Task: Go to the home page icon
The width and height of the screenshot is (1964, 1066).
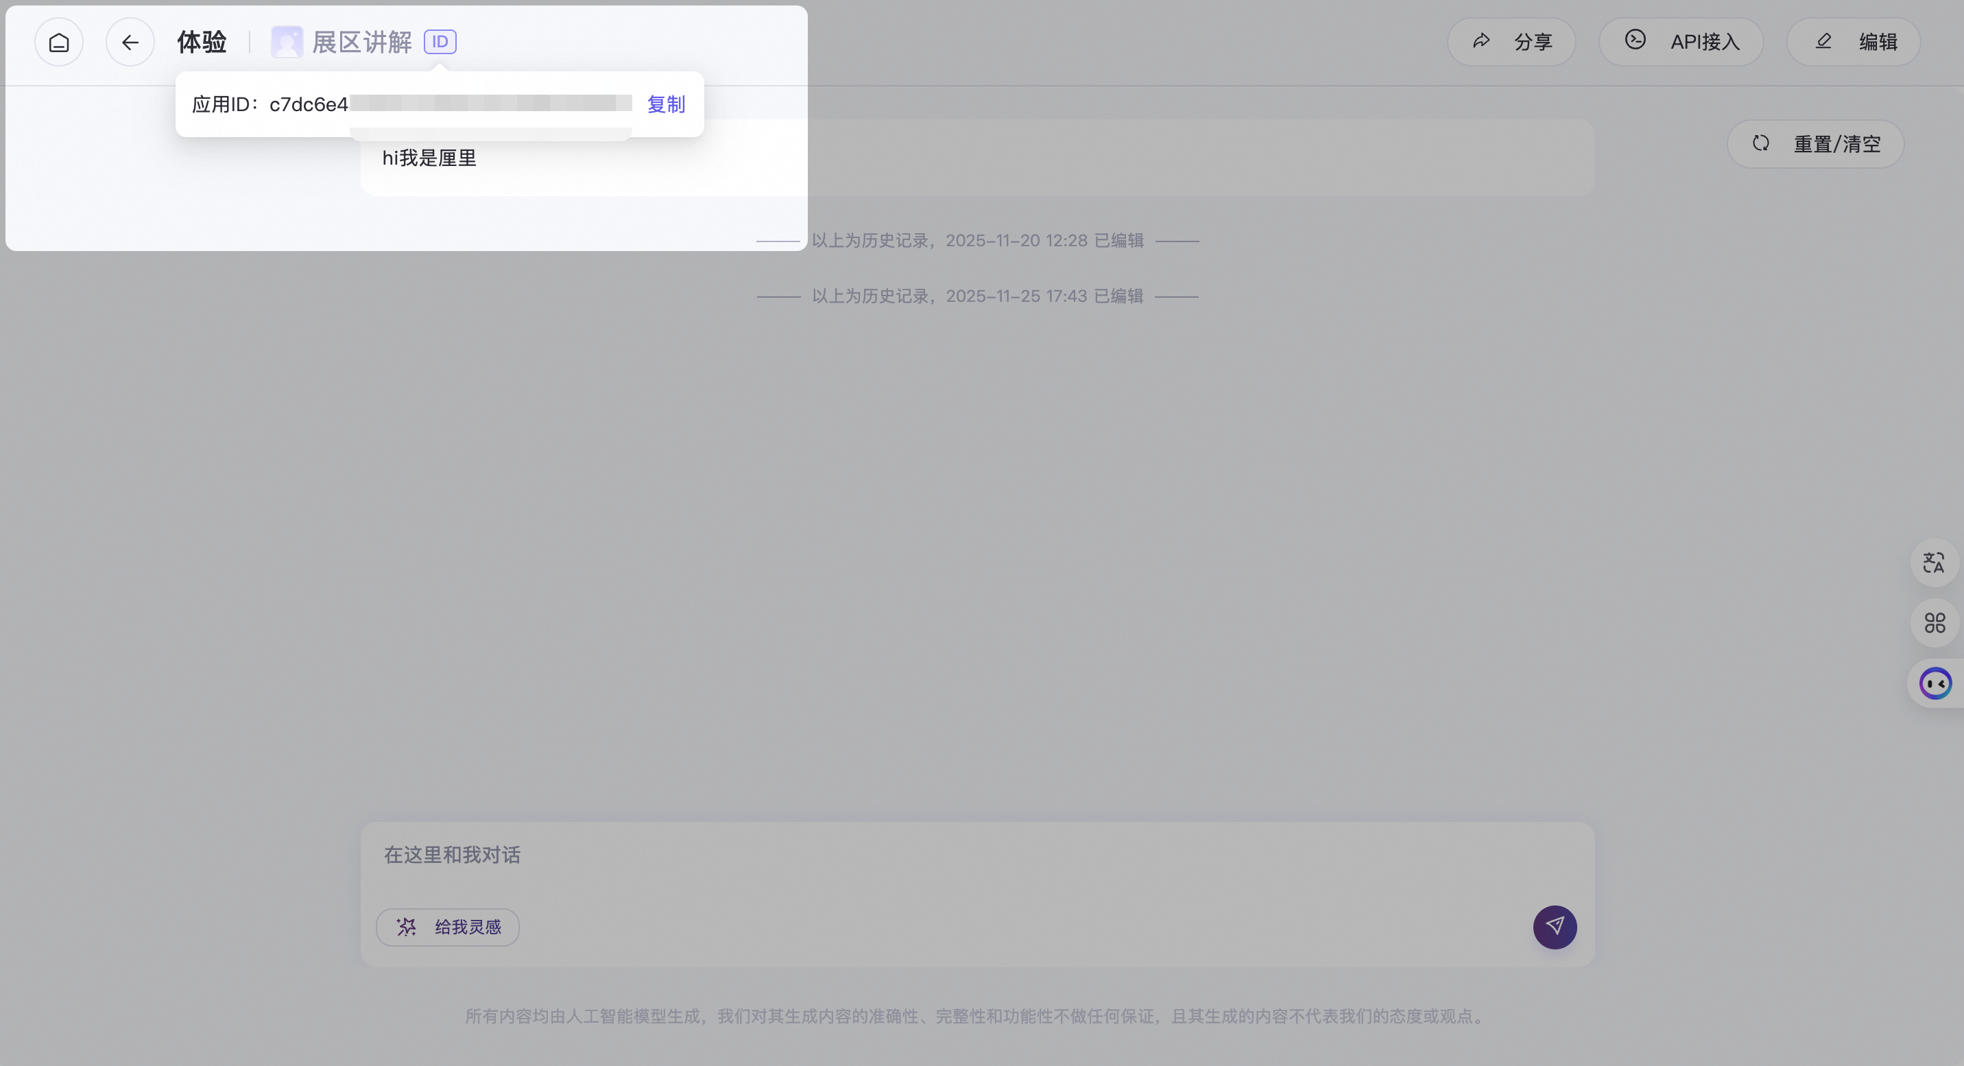Action: [59, 42]
